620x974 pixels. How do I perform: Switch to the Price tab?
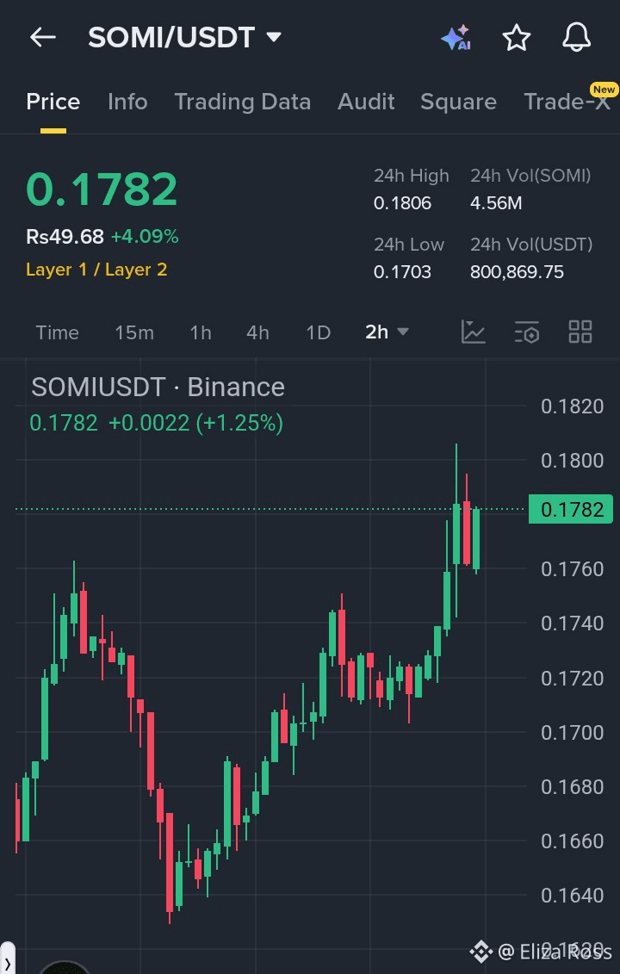53,102
